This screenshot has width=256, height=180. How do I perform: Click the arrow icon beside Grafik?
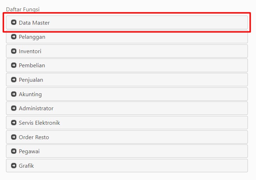pos(14,166)
